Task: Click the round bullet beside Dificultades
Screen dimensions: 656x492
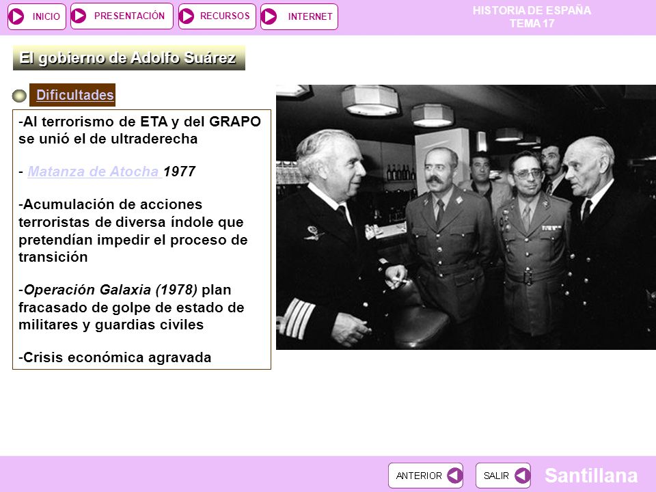Action: 19,96
